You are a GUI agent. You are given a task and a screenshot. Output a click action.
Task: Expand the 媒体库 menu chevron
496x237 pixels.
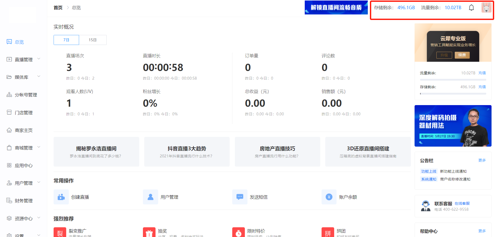tap(39, 76)
